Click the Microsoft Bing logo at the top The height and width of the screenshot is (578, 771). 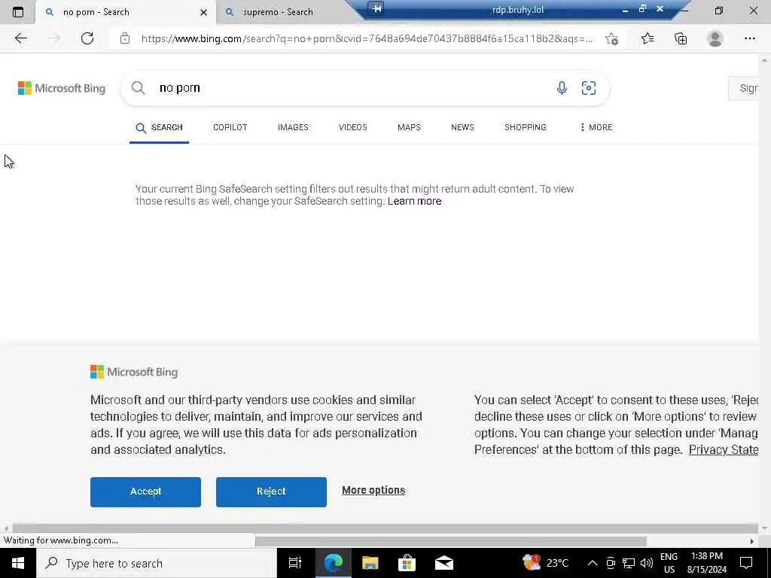click(x=62, y=88)
